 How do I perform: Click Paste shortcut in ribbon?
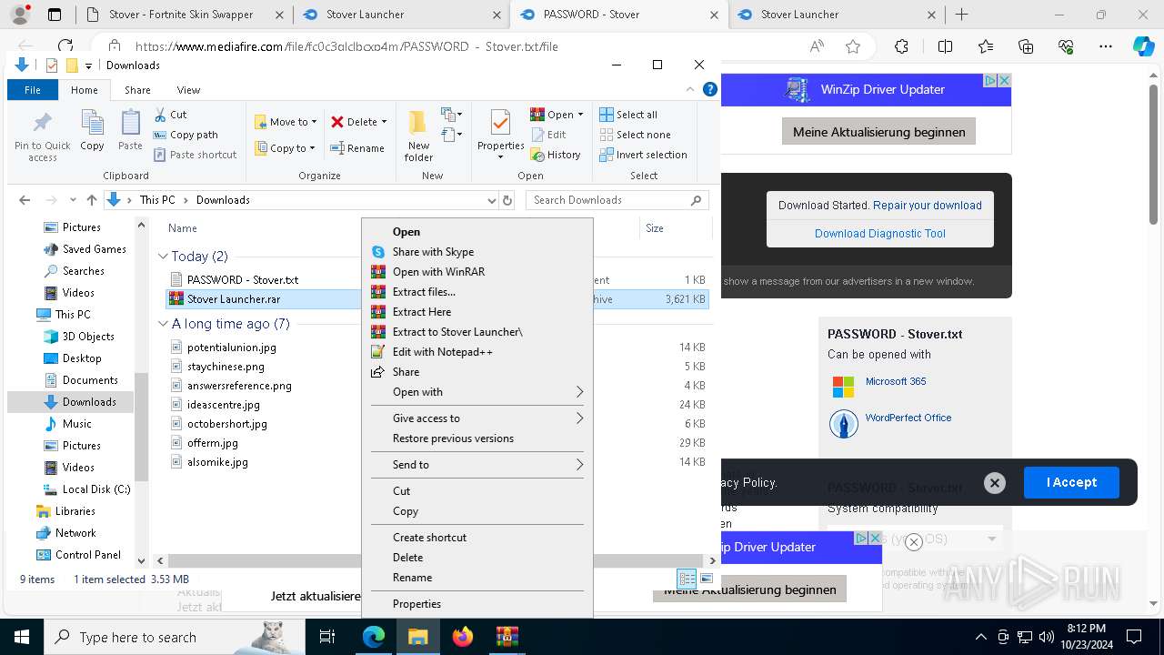pos(195,155)
